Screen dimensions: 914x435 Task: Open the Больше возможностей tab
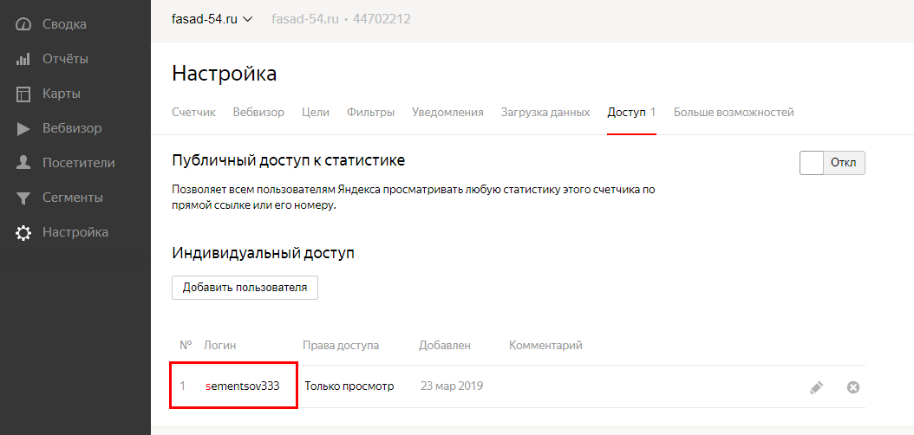click(734, 113)
